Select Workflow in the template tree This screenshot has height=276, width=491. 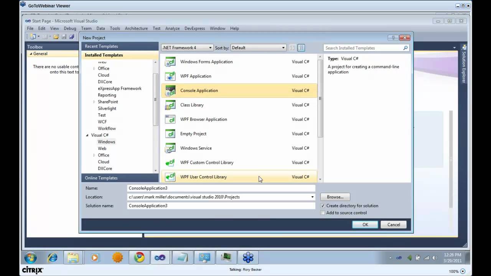(x=107, y=128)
